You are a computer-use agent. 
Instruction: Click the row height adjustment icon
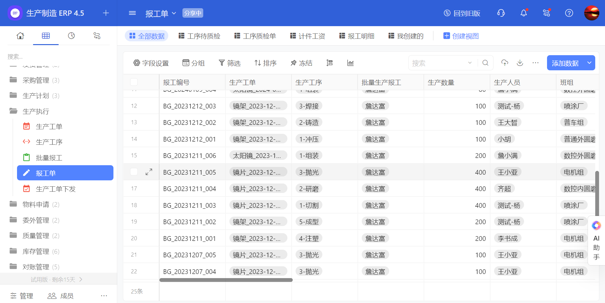329,63
